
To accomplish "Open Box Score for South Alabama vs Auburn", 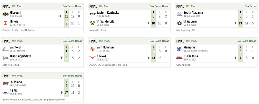I will pyautogui.click(x=250, y=6).
